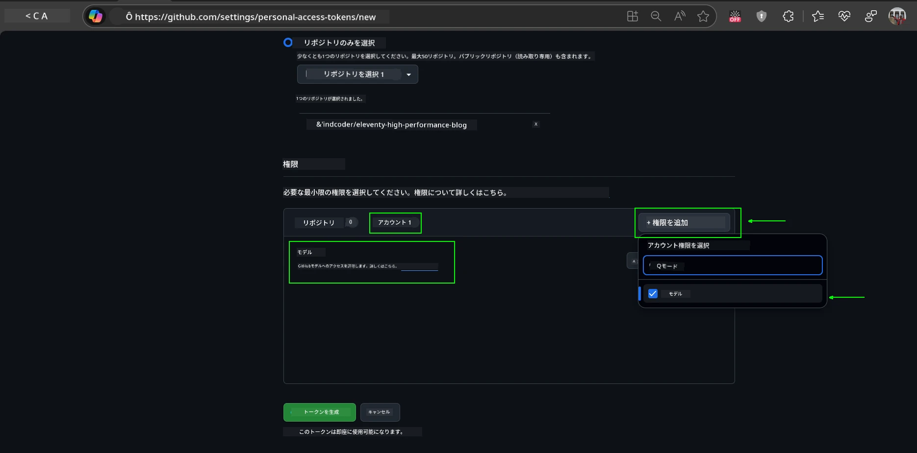Click the zoom out magnifier icon

click(656, 16)
